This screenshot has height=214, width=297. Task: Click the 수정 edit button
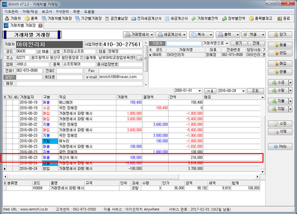tap(279, 124)
